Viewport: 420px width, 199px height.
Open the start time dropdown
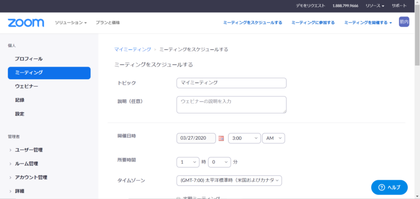tap(244, 138)
